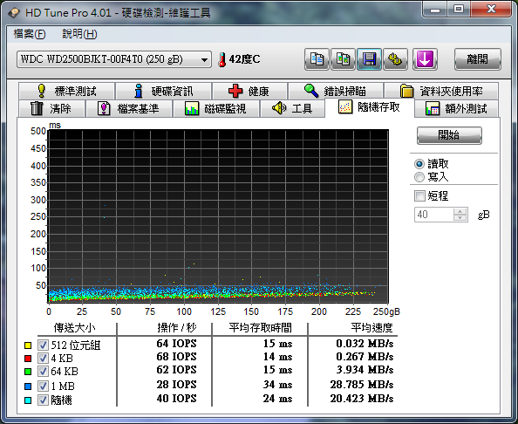Click the 開始 start button
518x424 pixels.
449,135
